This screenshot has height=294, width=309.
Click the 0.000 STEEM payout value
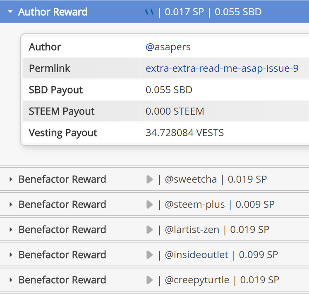[175, 111]
